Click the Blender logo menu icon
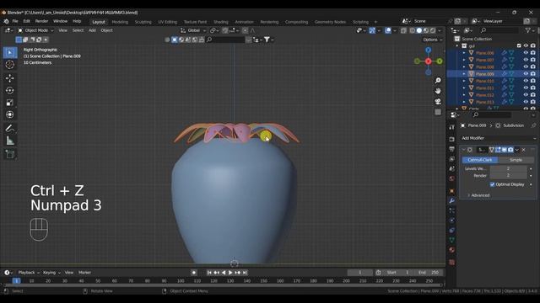Screen dimensions: 540x303 coord(6,21)
